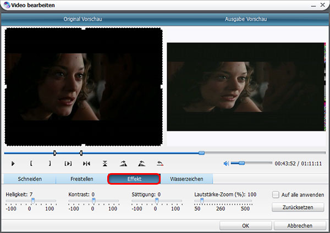Screen dimensions: 330x233
Task: Set trim start with the left bracket icon
Action: pos(31,163)
